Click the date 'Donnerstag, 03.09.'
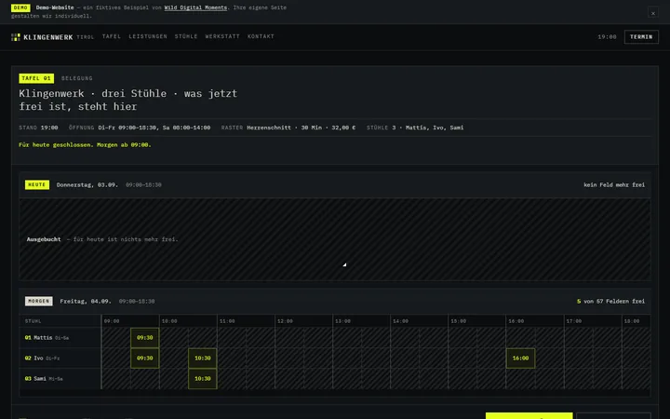The width and height of the screenshot is (670, 419). coord(87,184)
